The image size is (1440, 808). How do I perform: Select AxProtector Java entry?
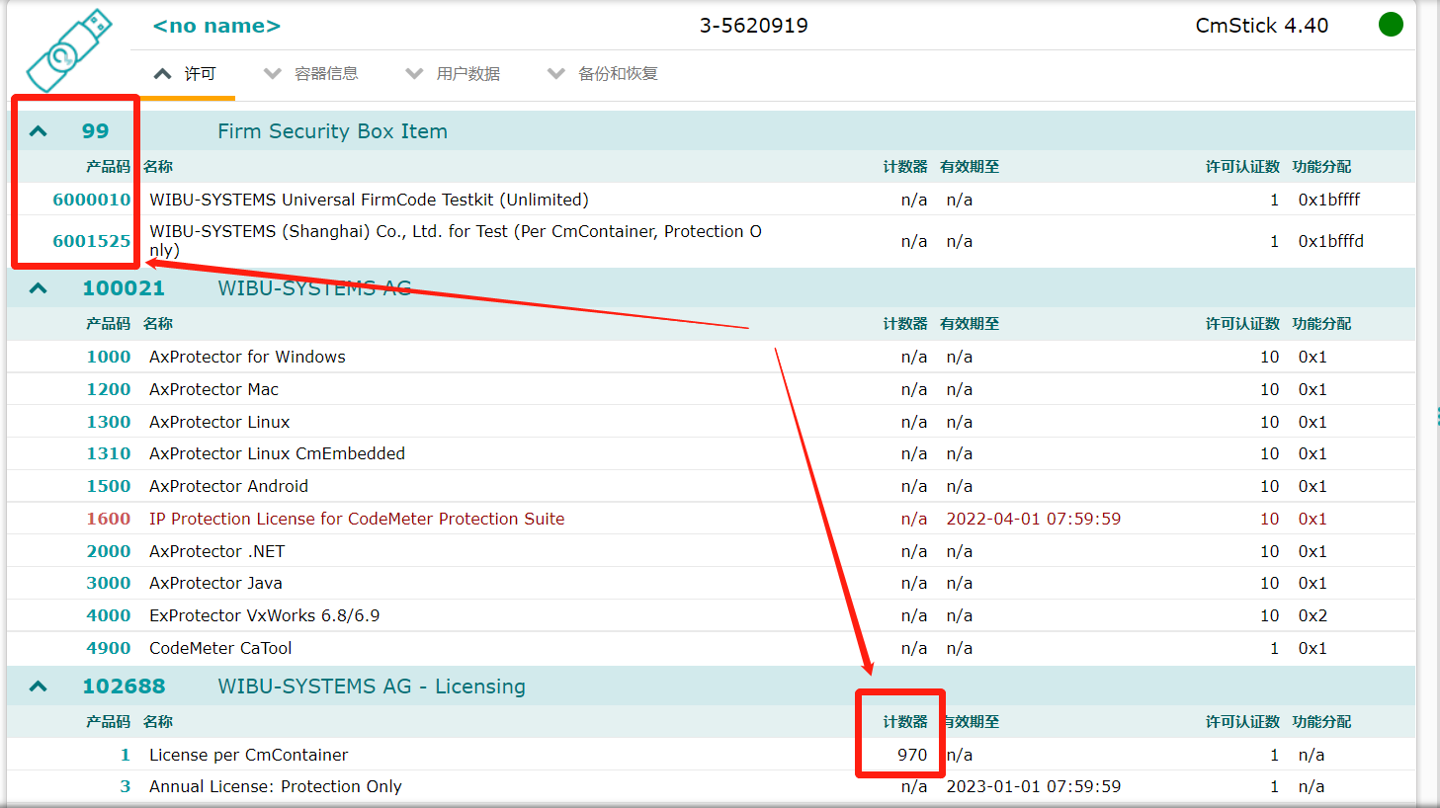coord(216,583)
